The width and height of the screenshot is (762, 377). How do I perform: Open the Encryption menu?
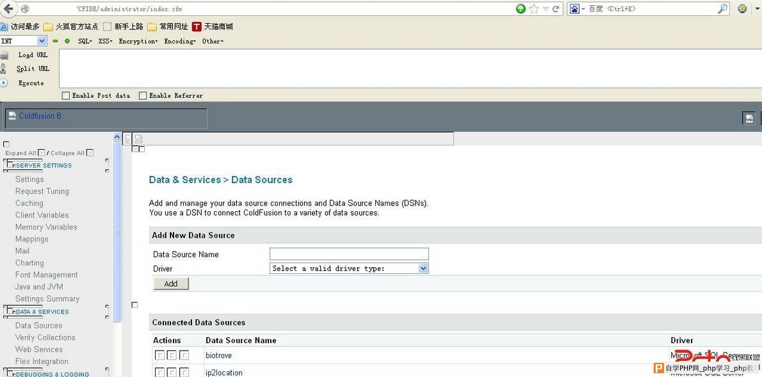[138, 42]
